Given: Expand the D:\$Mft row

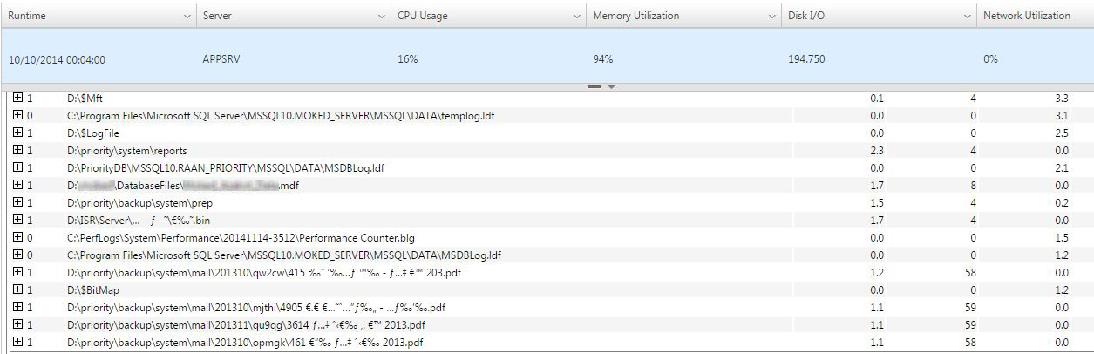Looking at the screenshot, I should point(17,99).
